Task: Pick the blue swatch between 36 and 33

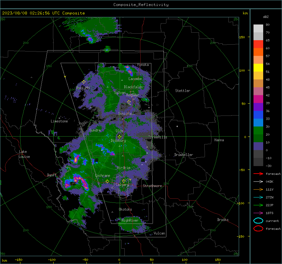Action: [x=258, y=115]
